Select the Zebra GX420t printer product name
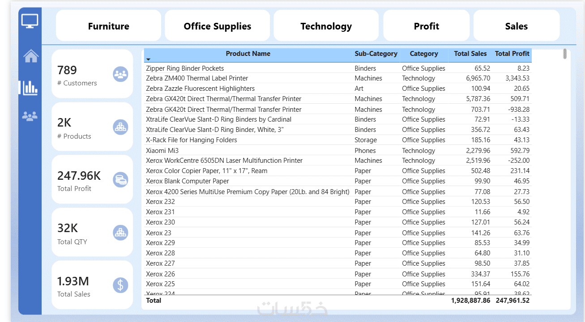Screen dimensions: 585x322 coord(224,99)
